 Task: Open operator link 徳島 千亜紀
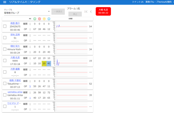point(15,80)
